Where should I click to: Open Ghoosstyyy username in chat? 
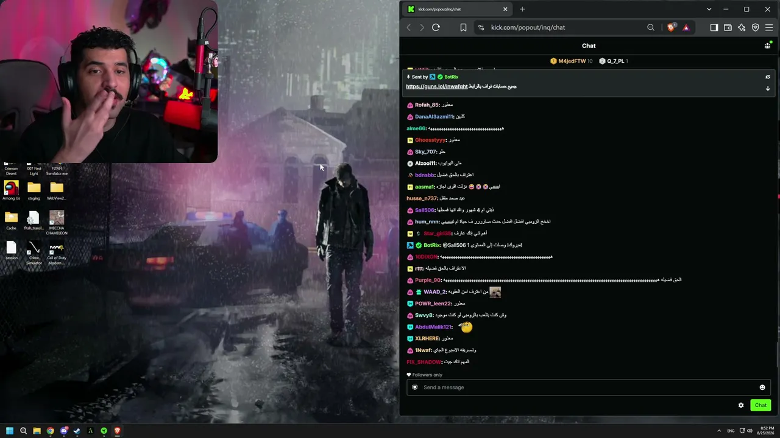click(430, 140)
